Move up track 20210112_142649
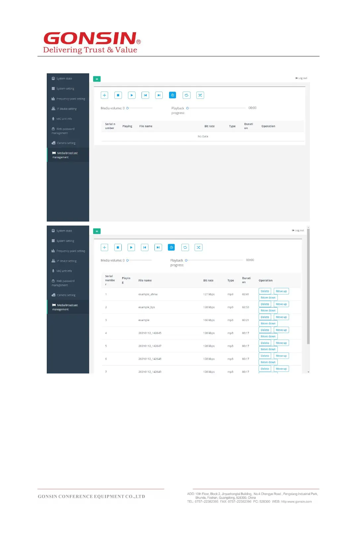The image size is (357, 536). click(x=281, y=369)
